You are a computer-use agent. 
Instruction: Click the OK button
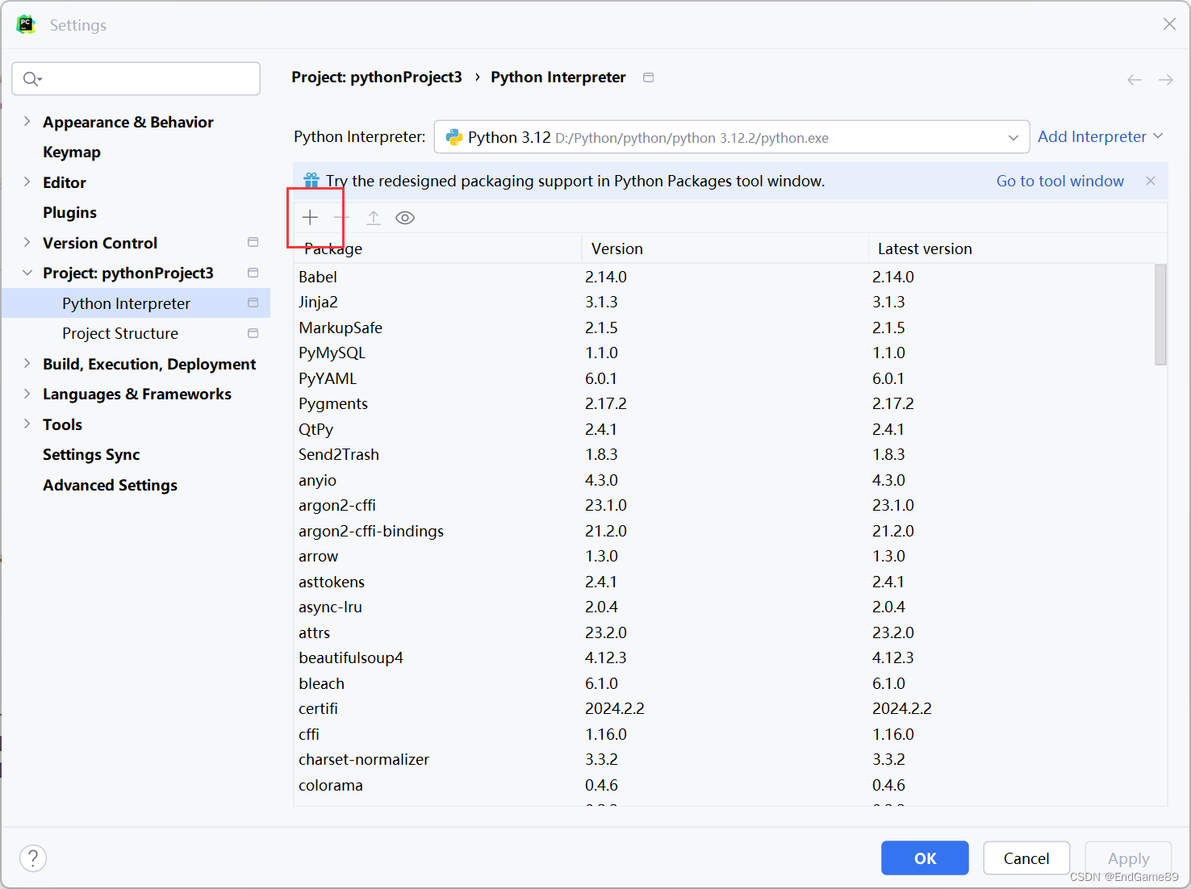point(925,858)
